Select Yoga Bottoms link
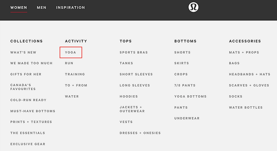This screenshot has height=151, width=277. [x=190, y=96]
